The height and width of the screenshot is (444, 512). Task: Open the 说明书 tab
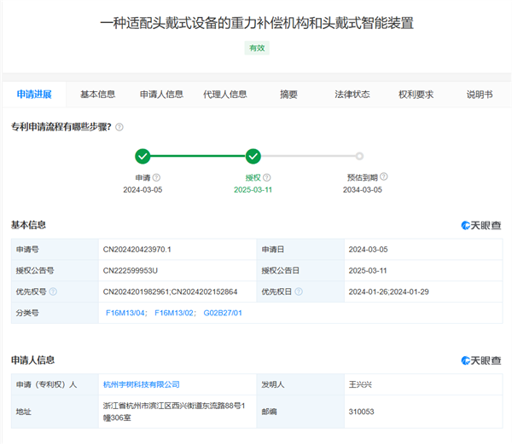pos(480,95)
